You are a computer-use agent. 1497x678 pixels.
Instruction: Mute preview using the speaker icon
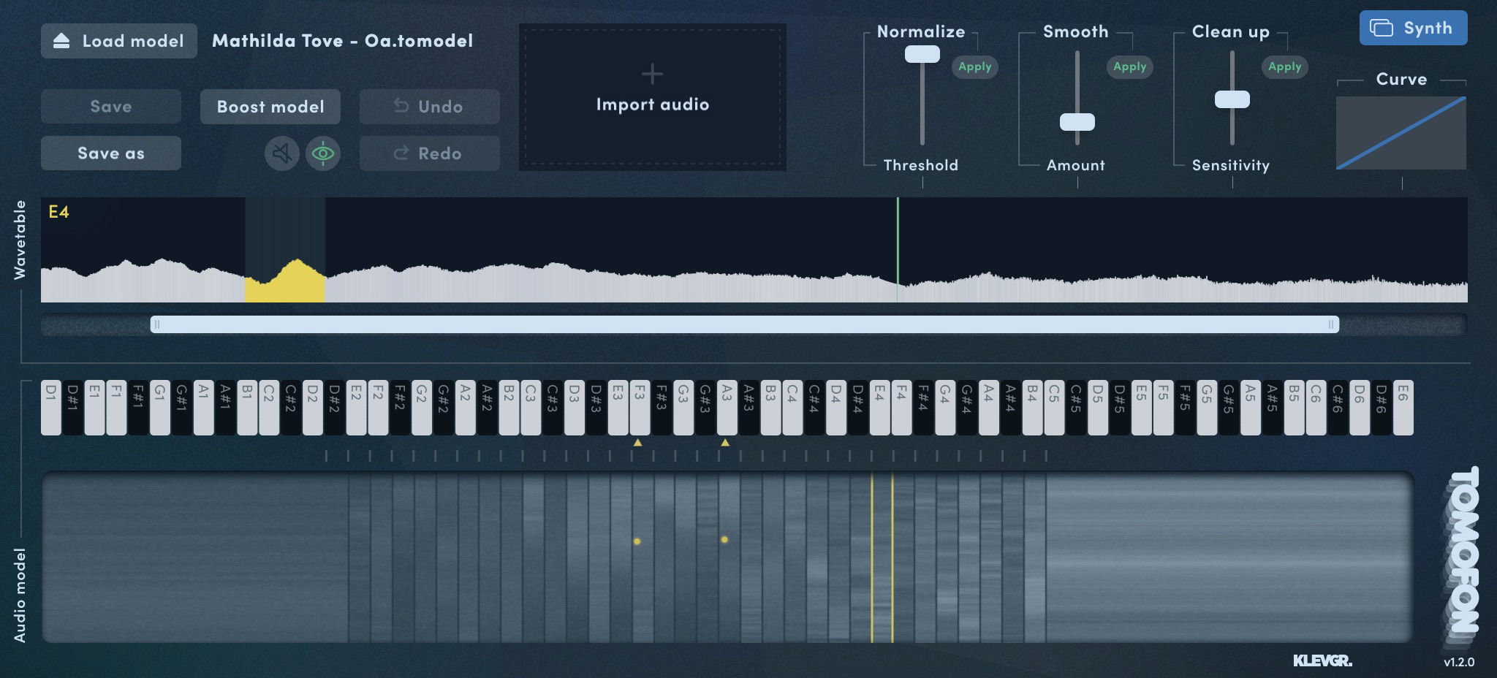tap(281, 153)
